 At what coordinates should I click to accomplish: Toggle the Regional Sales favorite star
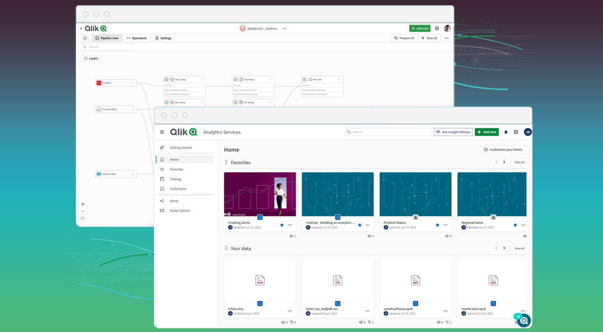point(515,225)
